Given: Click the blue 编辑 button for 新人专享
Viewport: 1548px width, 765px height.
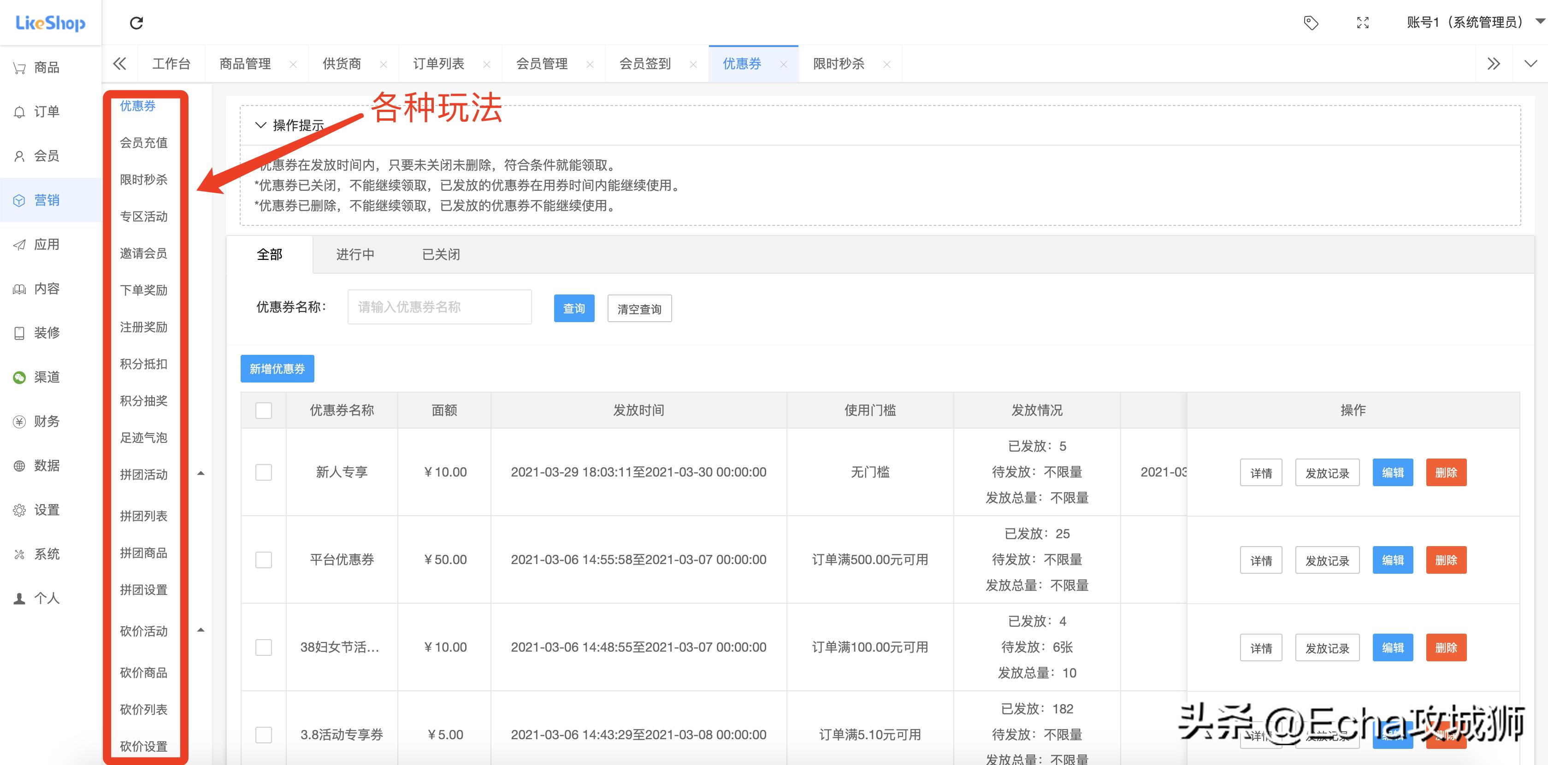Looking at the screenshot, I should 1393,472.
